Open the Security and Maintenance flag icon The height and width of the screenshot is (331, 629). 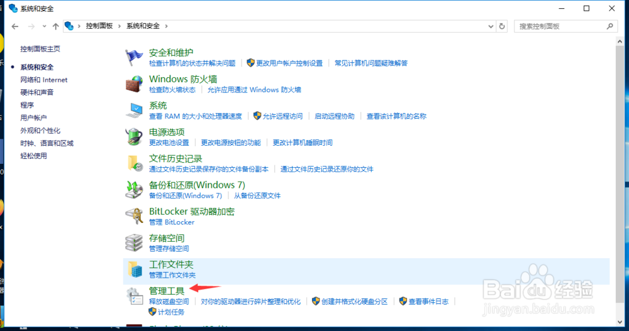click(133, 57)
